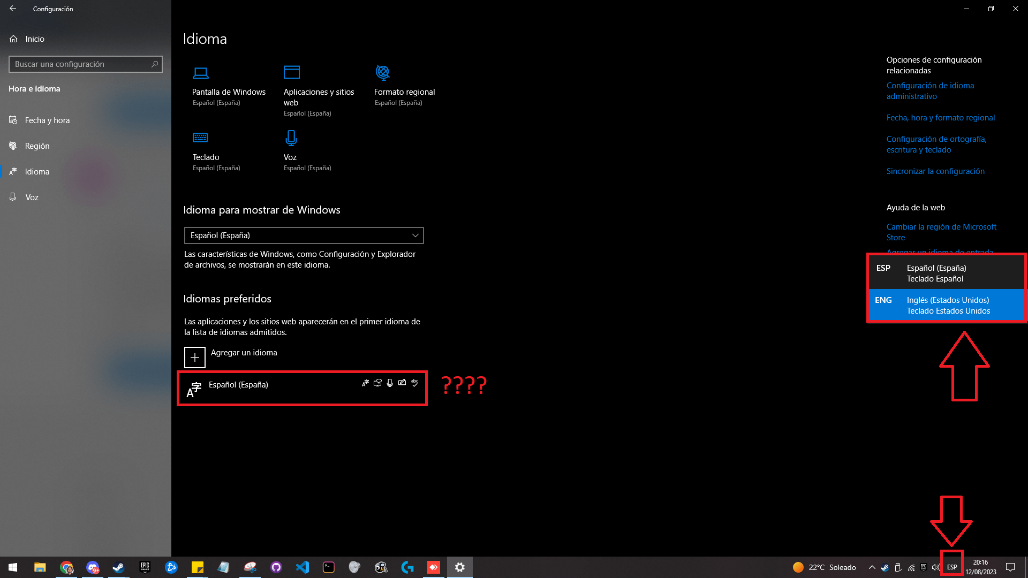Open Visual Studio Code from taskbar
Screen dimensions: 1028x578
(303, 567)
